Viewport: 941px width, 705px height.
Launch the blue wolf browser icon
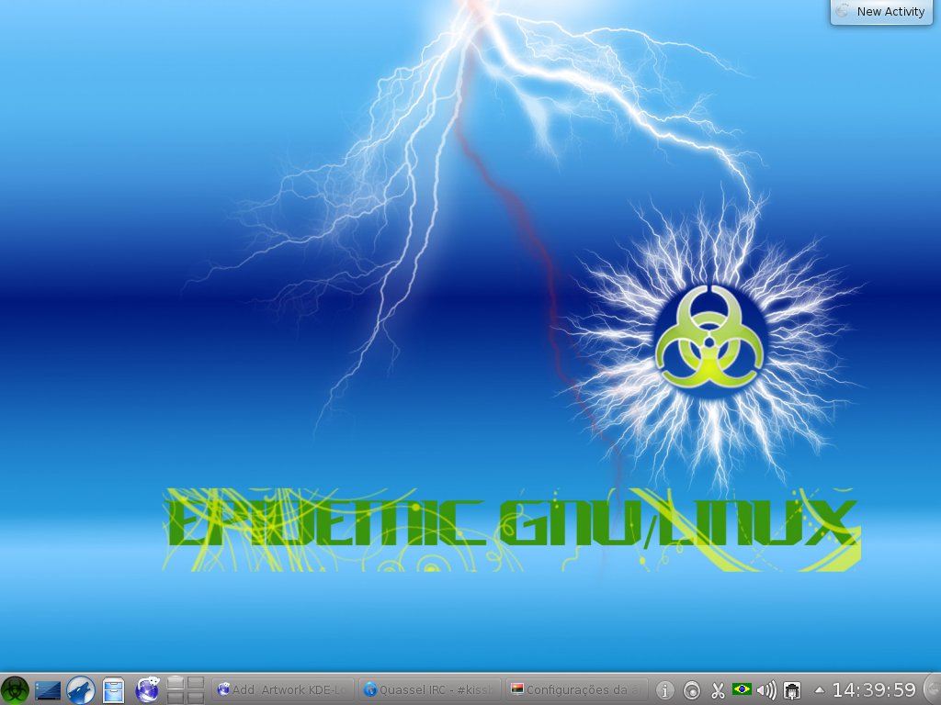[x=81, y=690]
